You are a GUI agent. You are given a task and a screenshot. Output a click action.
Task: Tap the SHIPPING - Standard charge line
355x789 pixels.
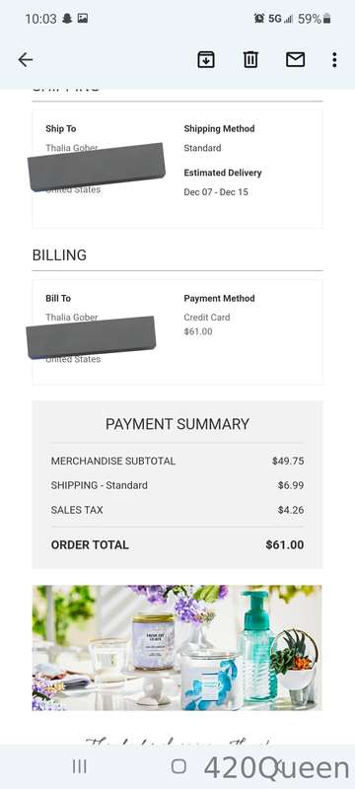click(177, 485)
